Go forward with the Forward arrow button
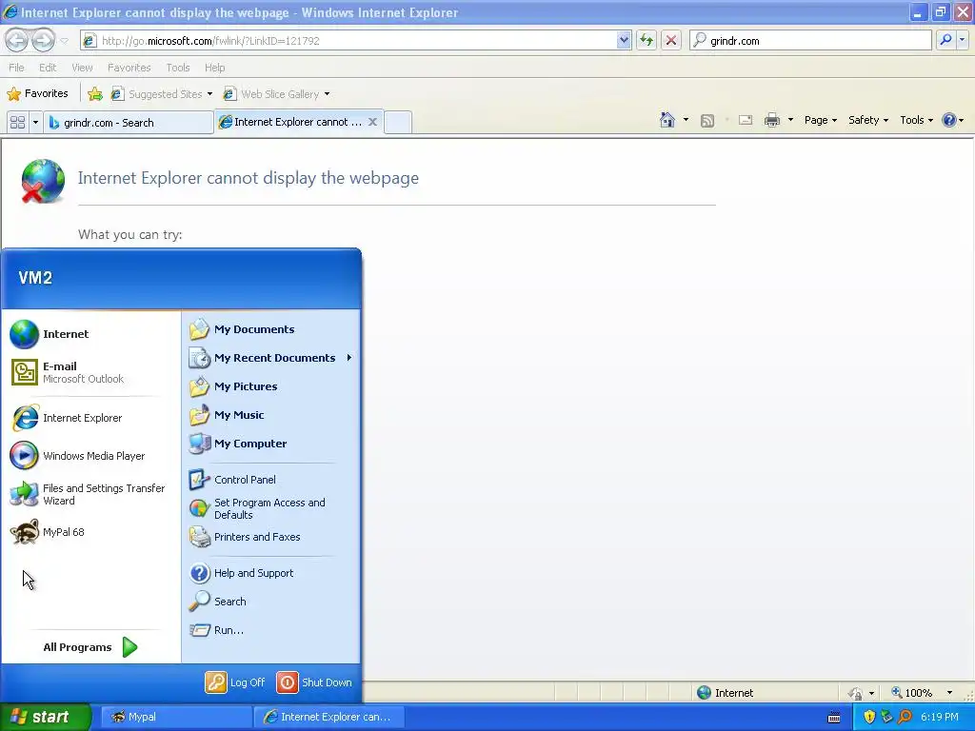 point(43,40)
